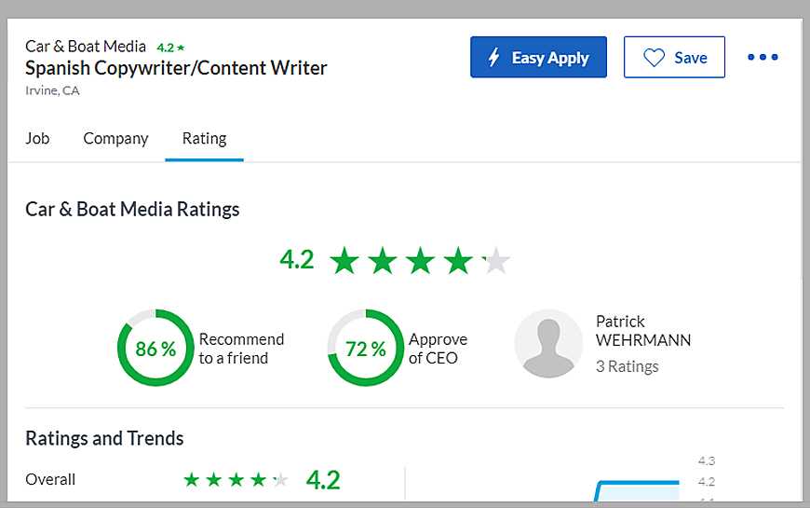Click the small green star beside company name
This screenshot has height=508, width=810.
pyautogui.click(x=181, y=48)
